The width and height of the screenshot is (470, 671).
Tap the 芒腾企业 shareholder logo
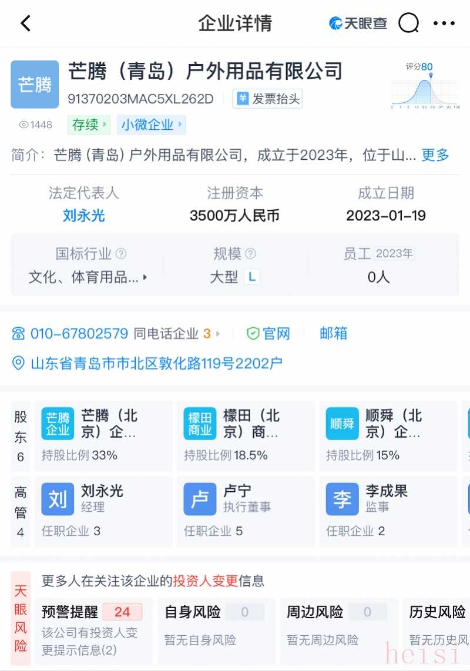(x=58, y=424)
